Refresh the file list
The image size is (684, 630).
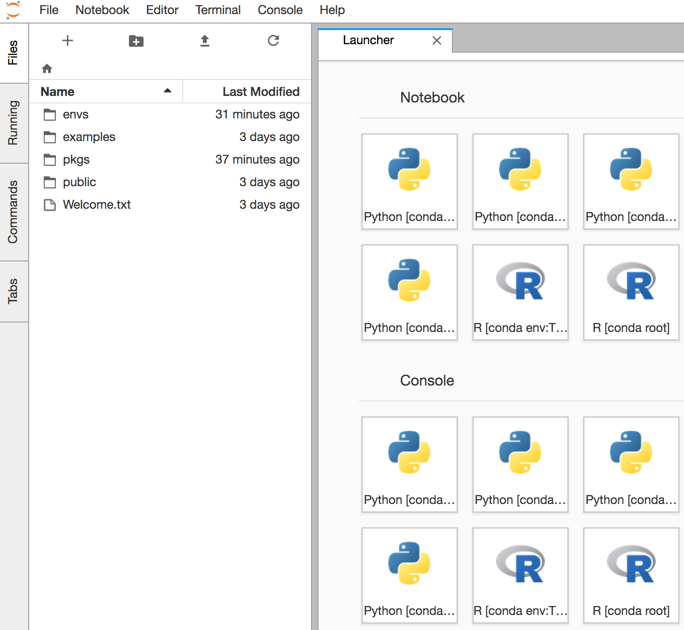pyautogui.click(x=273, y=40)
